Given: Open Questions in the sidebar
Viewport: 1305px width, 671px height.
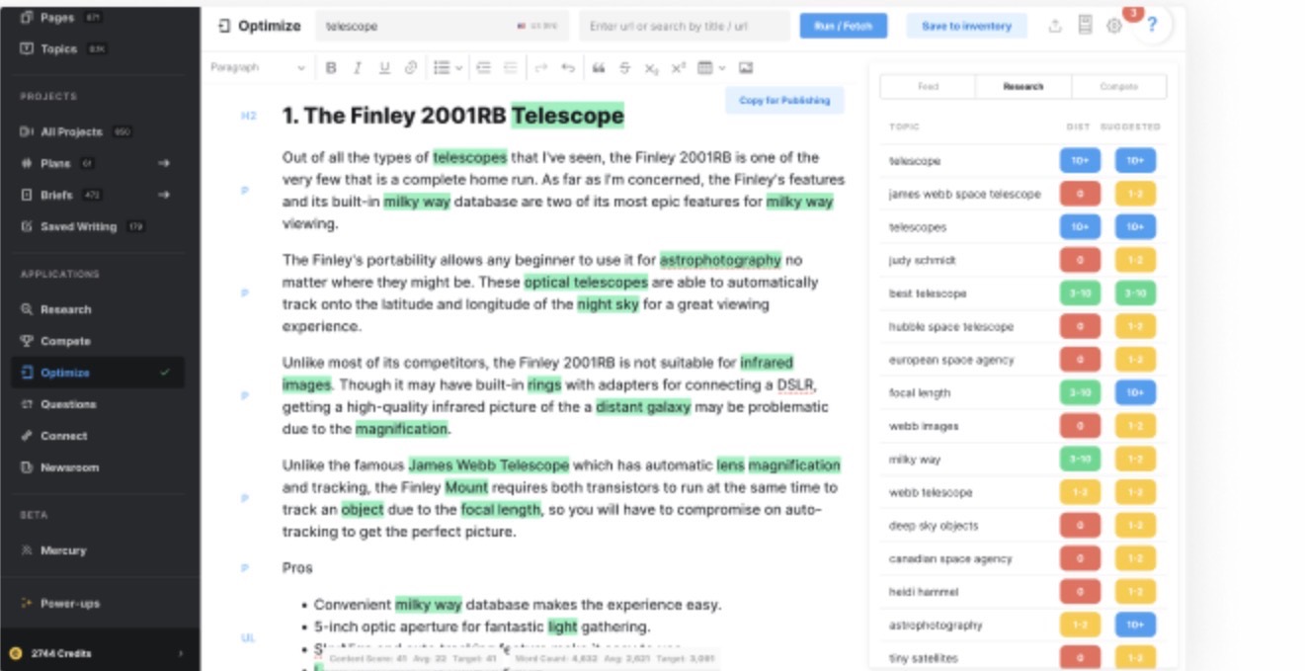Looking at the screenshot, I should (x=68, y=404).
